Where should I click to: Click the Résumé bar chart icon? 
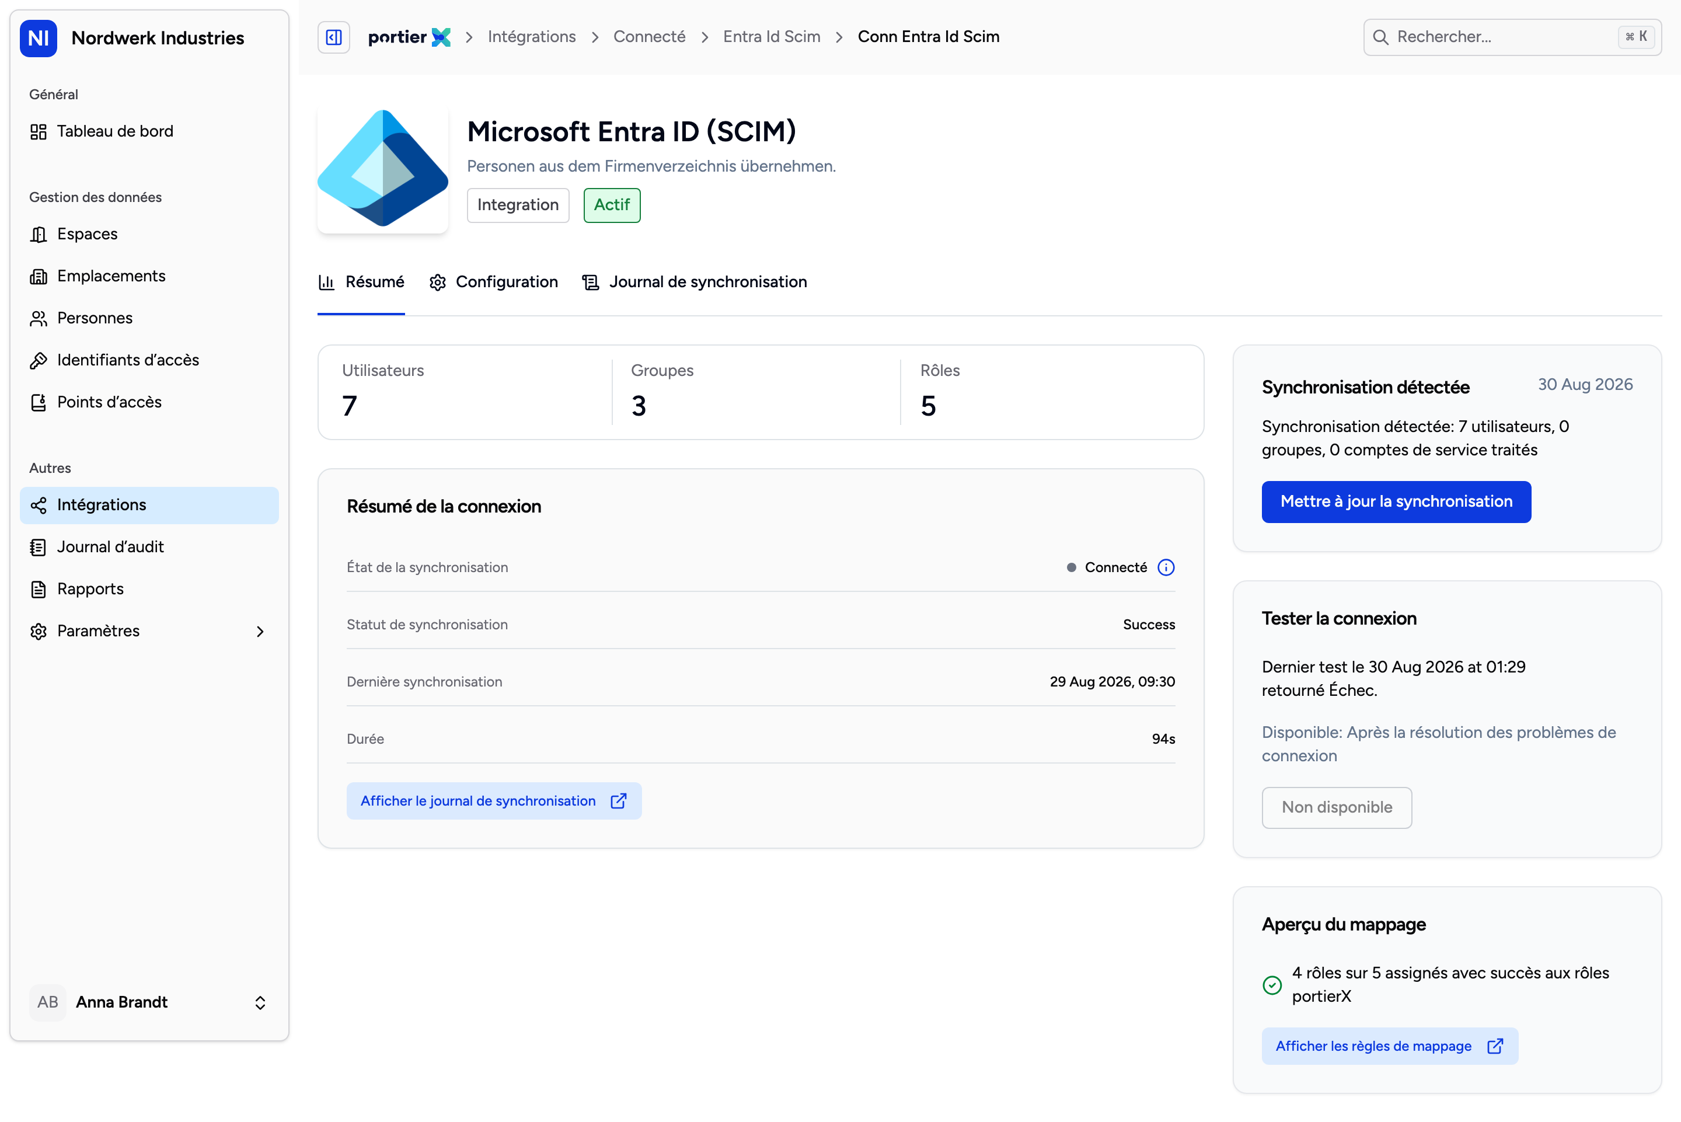[326, 283]
